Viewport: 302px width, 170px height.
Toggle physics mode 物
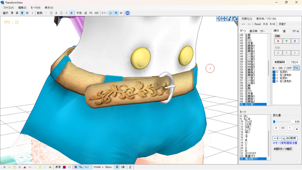click(116, 13)
